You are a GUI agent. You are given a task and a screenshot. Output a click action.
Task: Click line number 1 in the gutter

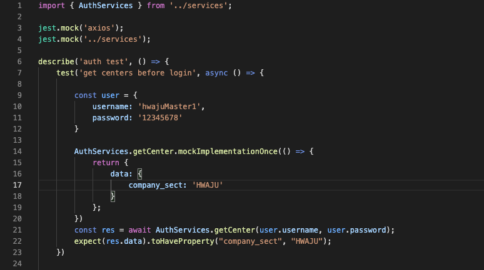click(x=19, y=6)
